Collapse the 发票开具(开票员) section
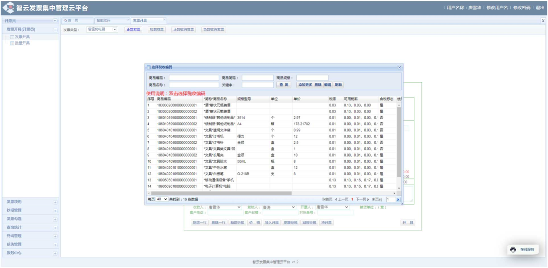The width and height of the screenshot is (548, 268). [55, 30]
